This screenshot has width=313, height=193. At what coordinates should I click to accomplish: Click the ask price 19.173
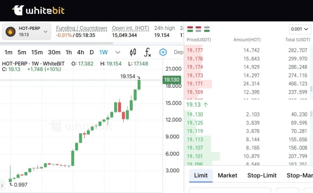coord(195,75)
